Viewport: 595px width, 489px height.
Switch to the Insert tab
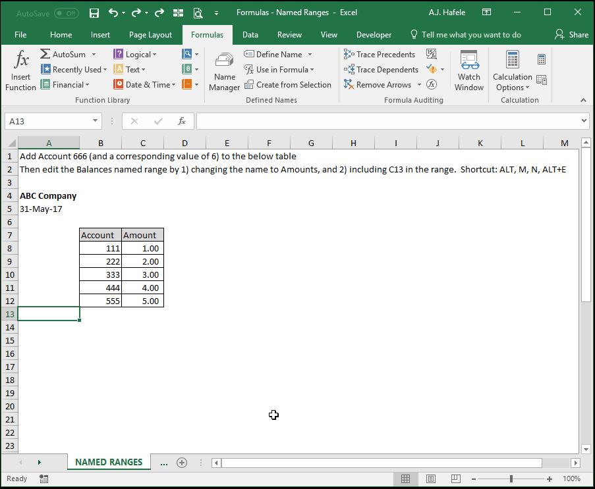[x=100, y=35]
